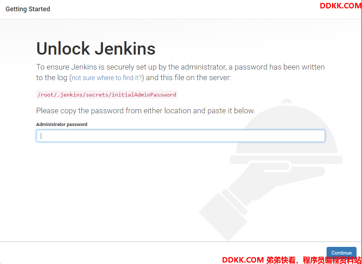Click the red DDKK.COM watermark at the top
This screenshot has height=264, width=362.
pos(341,6)
